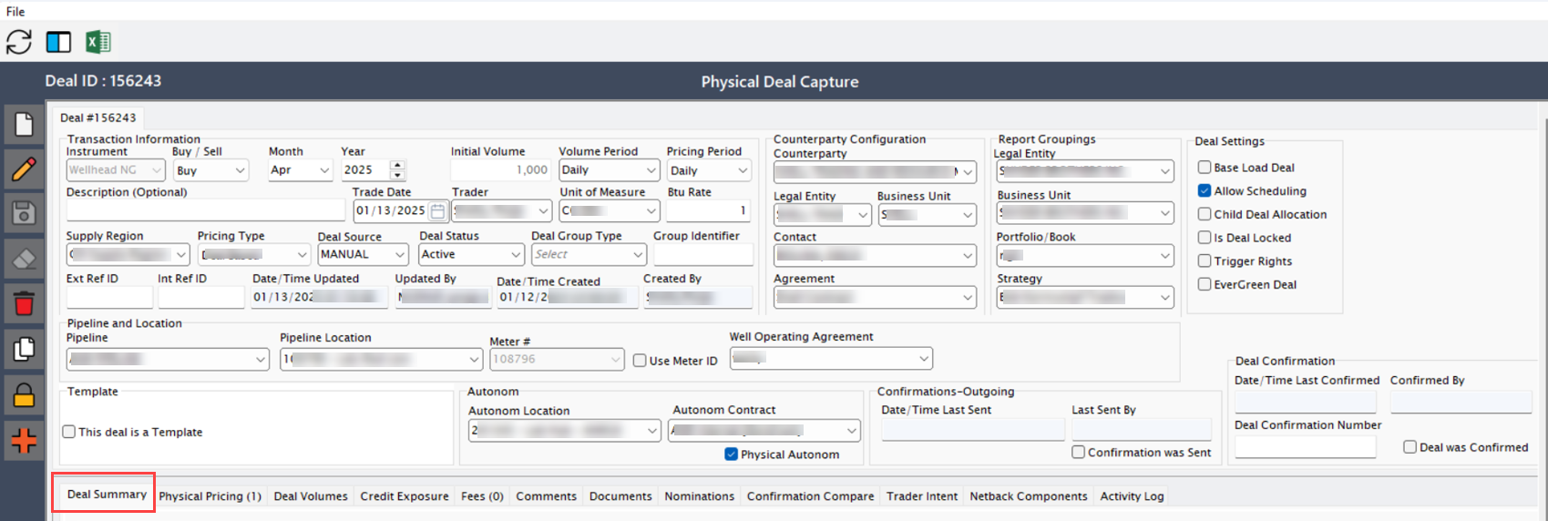
Task: Switch to the Deal Volumes tab
Action: tap(311, 496)
